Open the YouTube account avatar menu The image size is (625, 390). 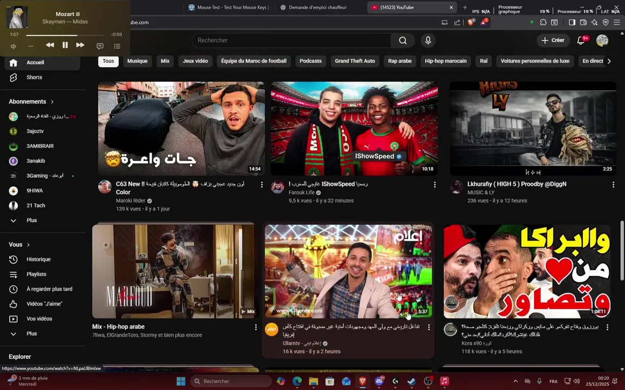coord(602,40)
